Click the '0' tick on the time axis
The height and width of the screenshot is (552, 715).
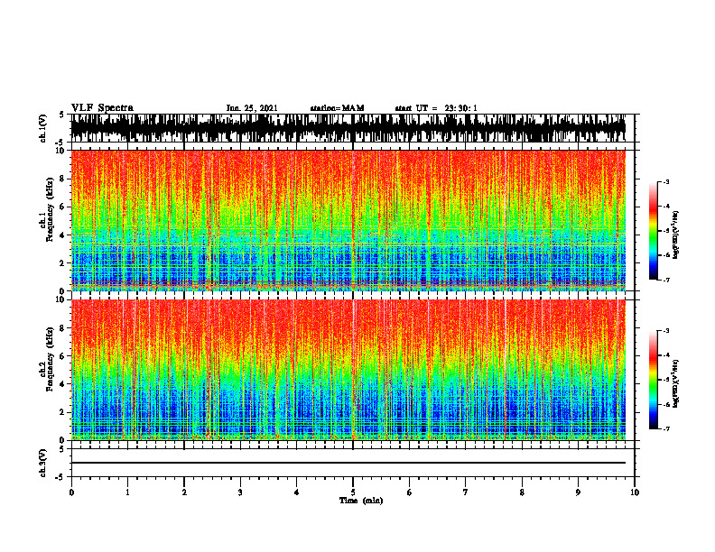click(71, 492)
